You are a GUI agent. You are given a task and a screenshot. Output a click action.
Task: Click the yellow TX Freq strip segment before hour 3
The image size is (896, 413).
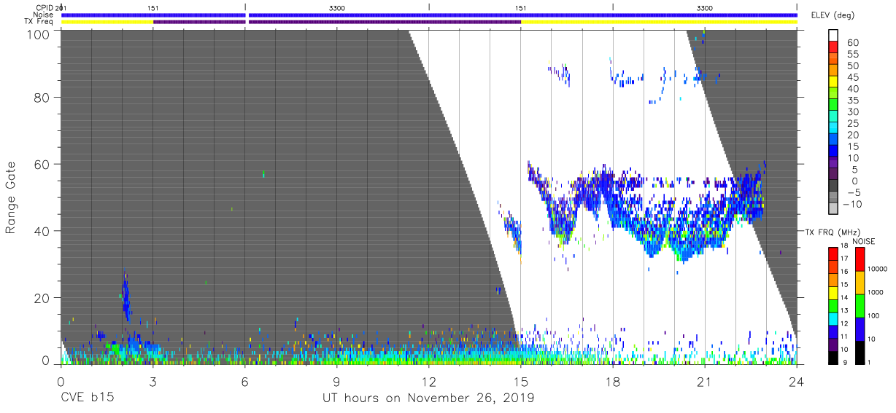[x=107, y=22]
